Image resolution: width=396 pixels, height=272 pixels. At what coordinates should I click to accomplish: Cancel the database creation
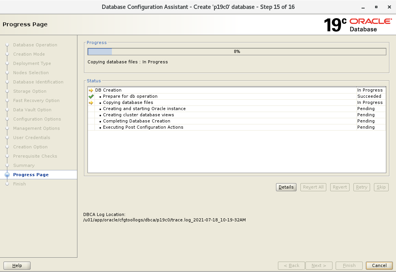pos(379,265)
